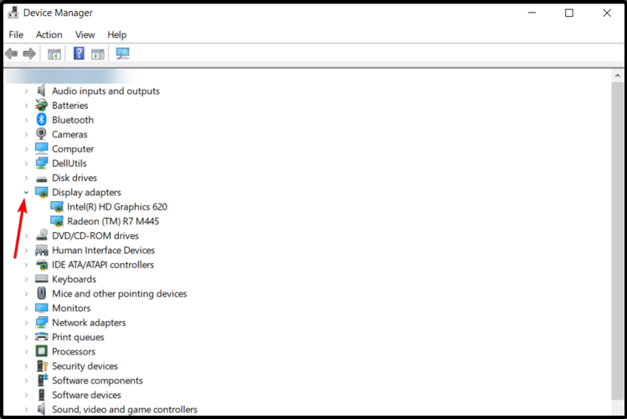Click the vertical scrollbar up arrow
The height and width of the screenshot is (419, 627).
coord(618,75)
